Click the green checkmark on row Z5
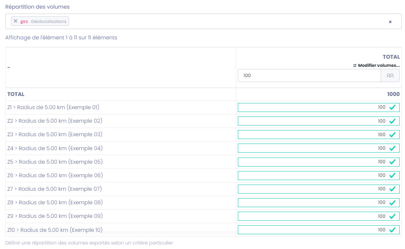 coord(392,162)
